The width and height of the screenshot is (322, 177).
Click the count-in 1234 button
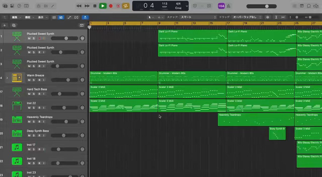221,6
